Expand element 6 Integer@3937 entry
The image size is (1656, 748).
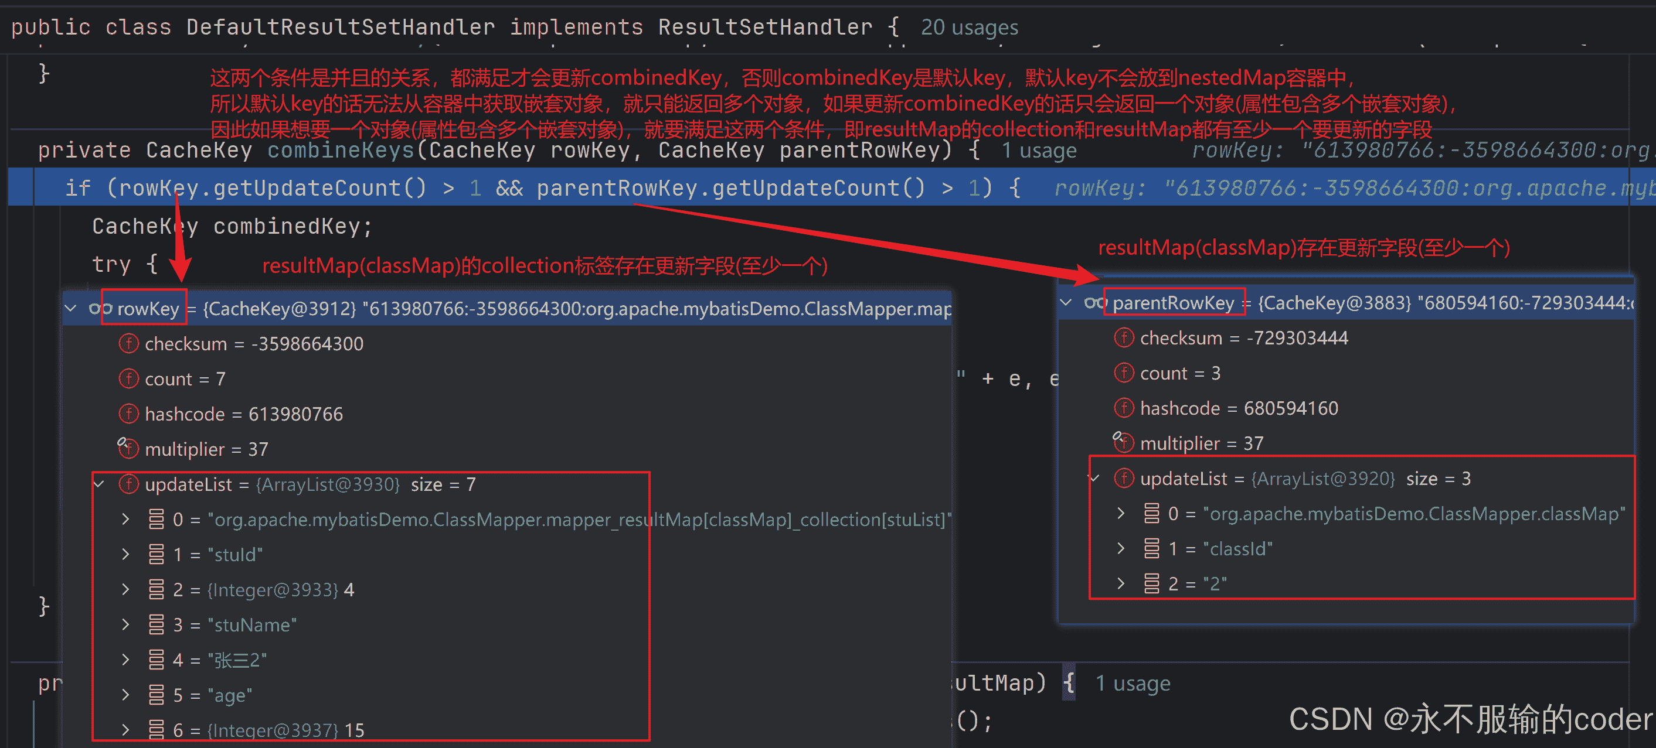126,730
